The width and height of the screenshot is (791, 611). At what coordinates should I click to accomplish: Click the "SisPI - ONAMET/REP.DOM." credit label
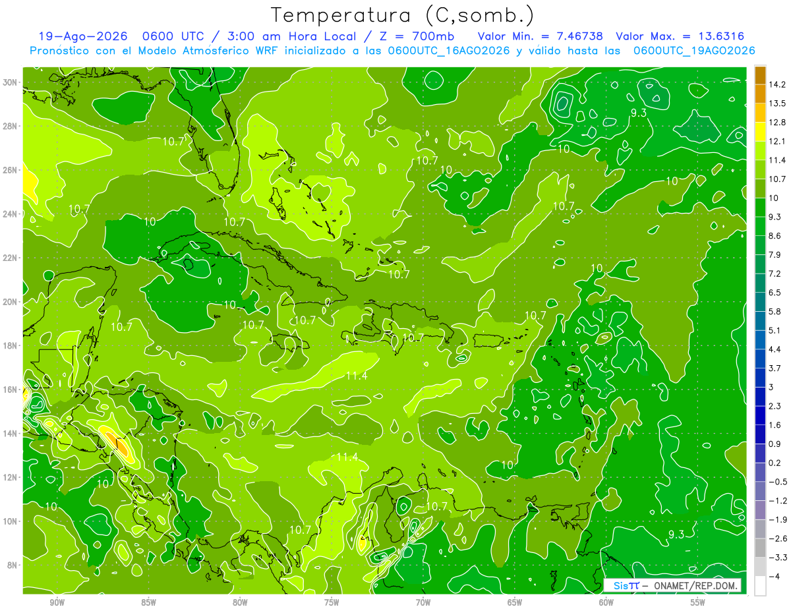tap(672, 585)
